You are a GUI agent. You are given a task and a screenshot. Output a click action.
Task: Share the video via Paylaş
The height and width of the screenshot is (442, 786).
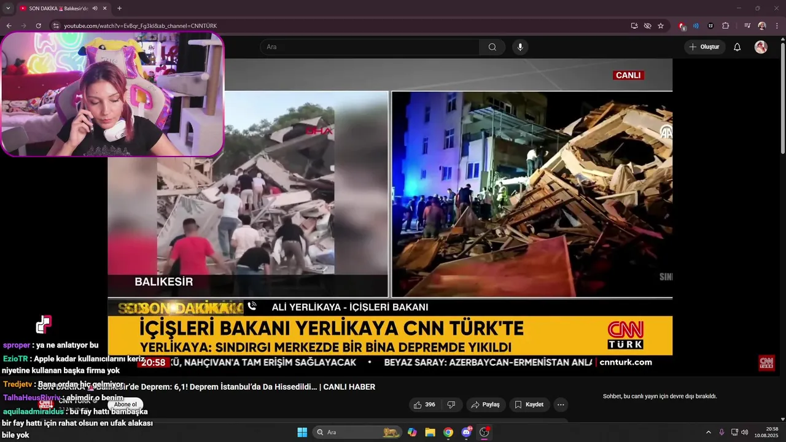[485, 405]
